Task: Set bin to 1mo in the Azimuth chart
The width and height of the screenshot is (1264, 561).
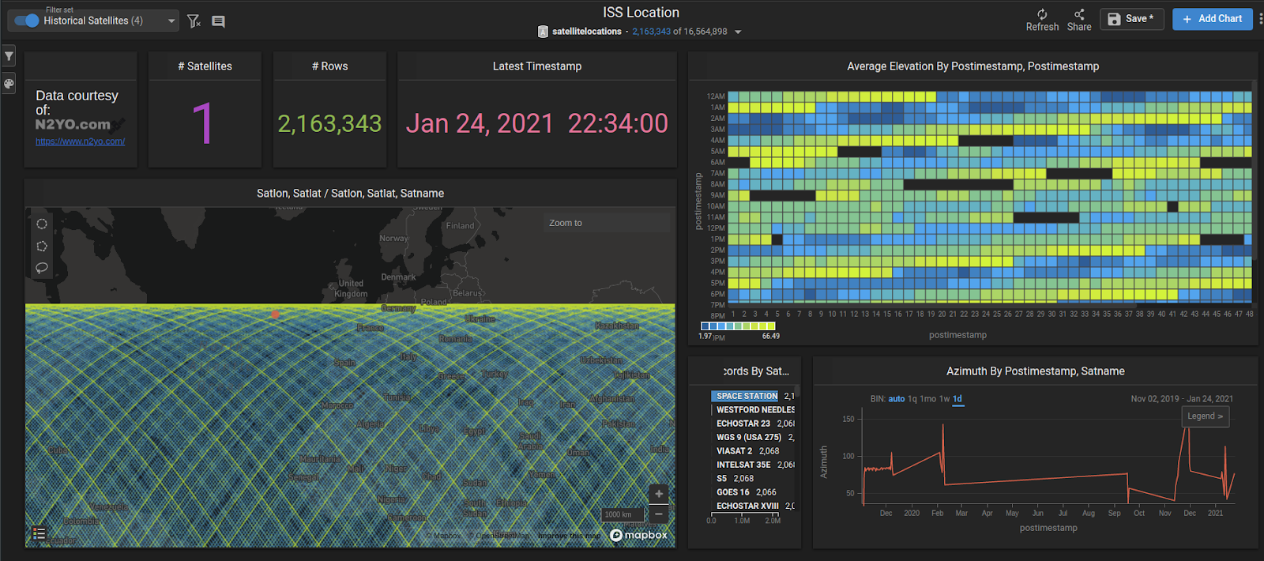Action: coord(928,399)
